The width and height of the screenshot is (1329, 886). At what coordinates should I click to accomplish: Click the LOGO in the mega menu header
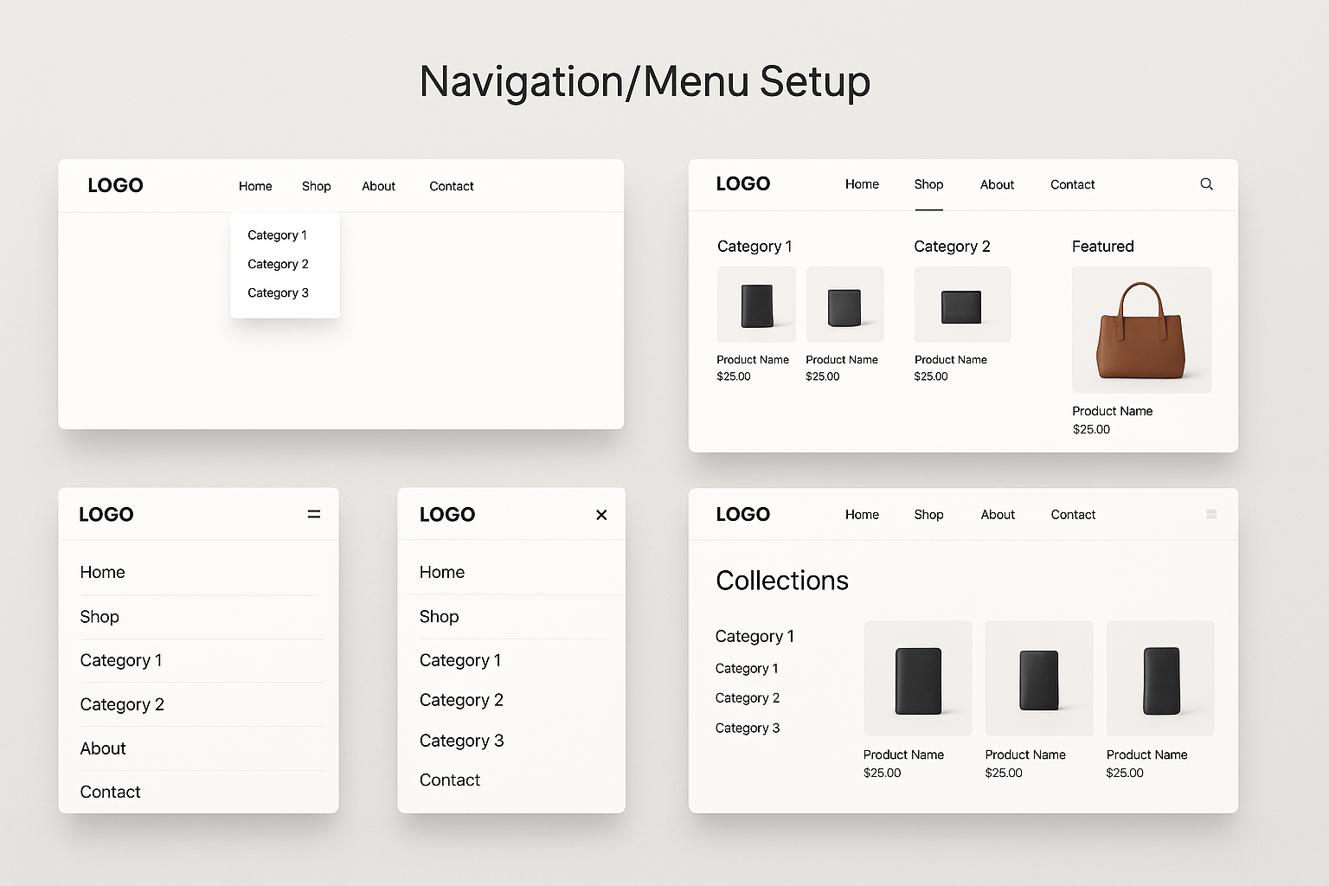click(743, 183)
